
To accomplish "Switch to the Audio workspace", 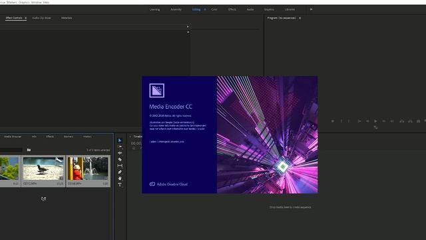I will click(x=250, y=9).
